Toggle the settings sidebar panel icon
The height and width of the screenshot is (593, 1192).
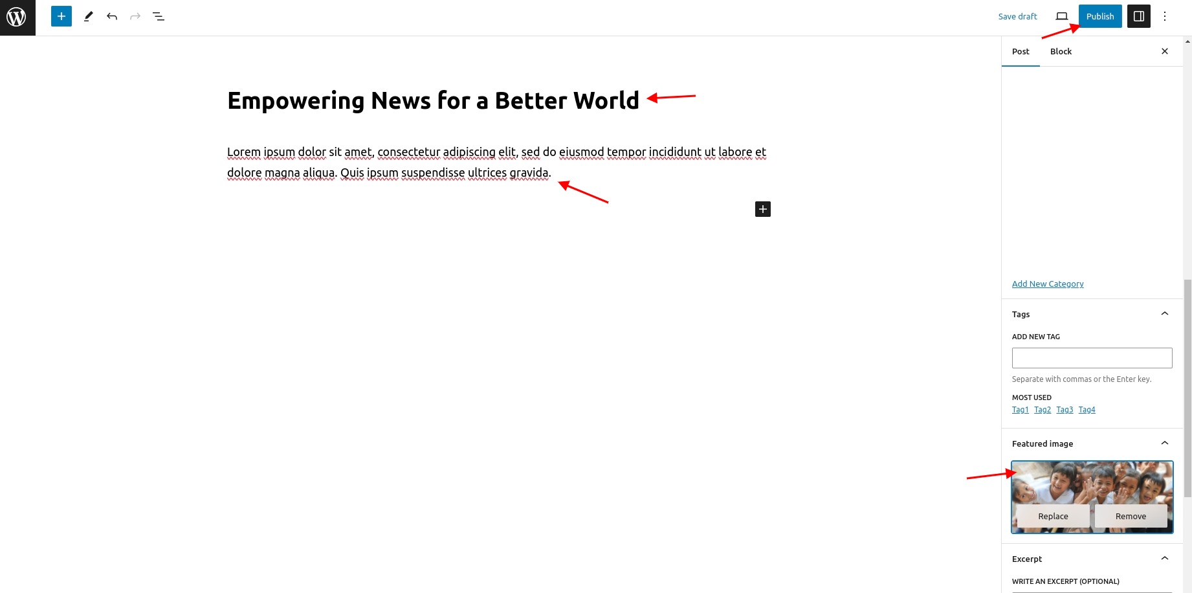click(x=1139, y=16)
